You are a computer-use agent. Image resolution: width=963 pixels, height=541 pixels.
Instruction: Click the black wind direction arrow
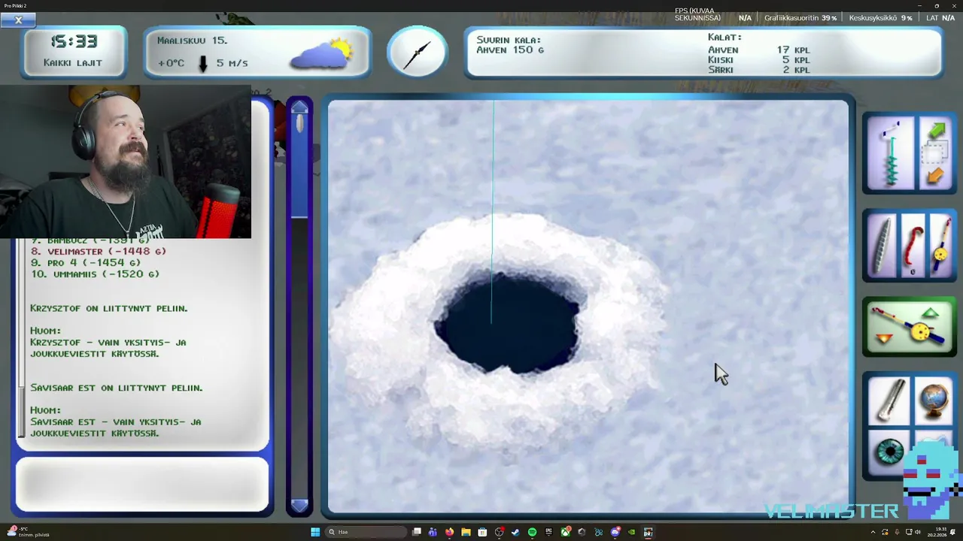click(x=202, y=63)
